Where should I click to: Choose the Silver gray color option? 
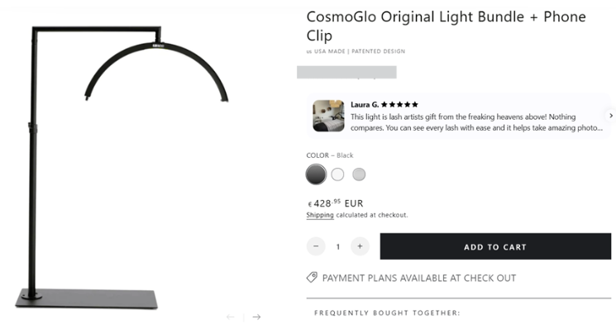coord(359,174)
